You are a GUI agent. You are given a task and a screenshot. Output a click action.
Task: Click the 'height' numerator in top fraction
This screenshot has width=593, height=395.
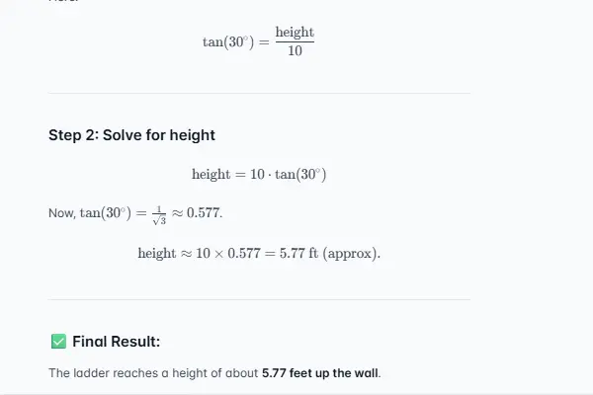point(295,33)
